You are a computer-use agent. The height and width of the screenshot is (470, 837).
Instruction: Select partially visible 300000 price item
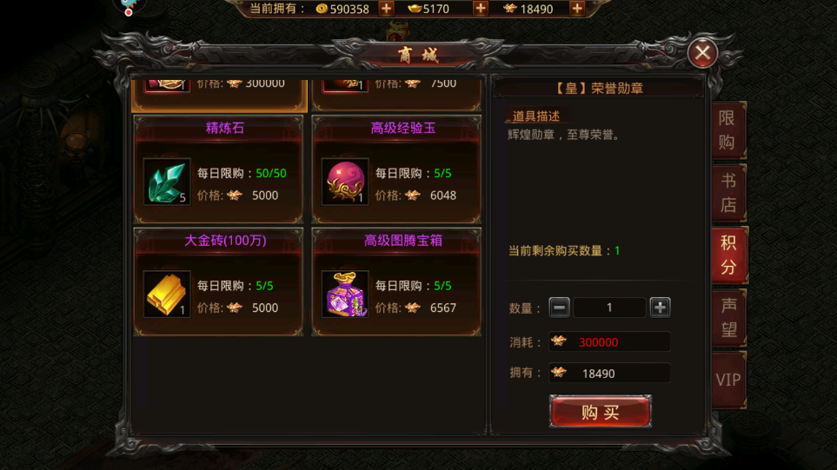click(x=219, y=95)
